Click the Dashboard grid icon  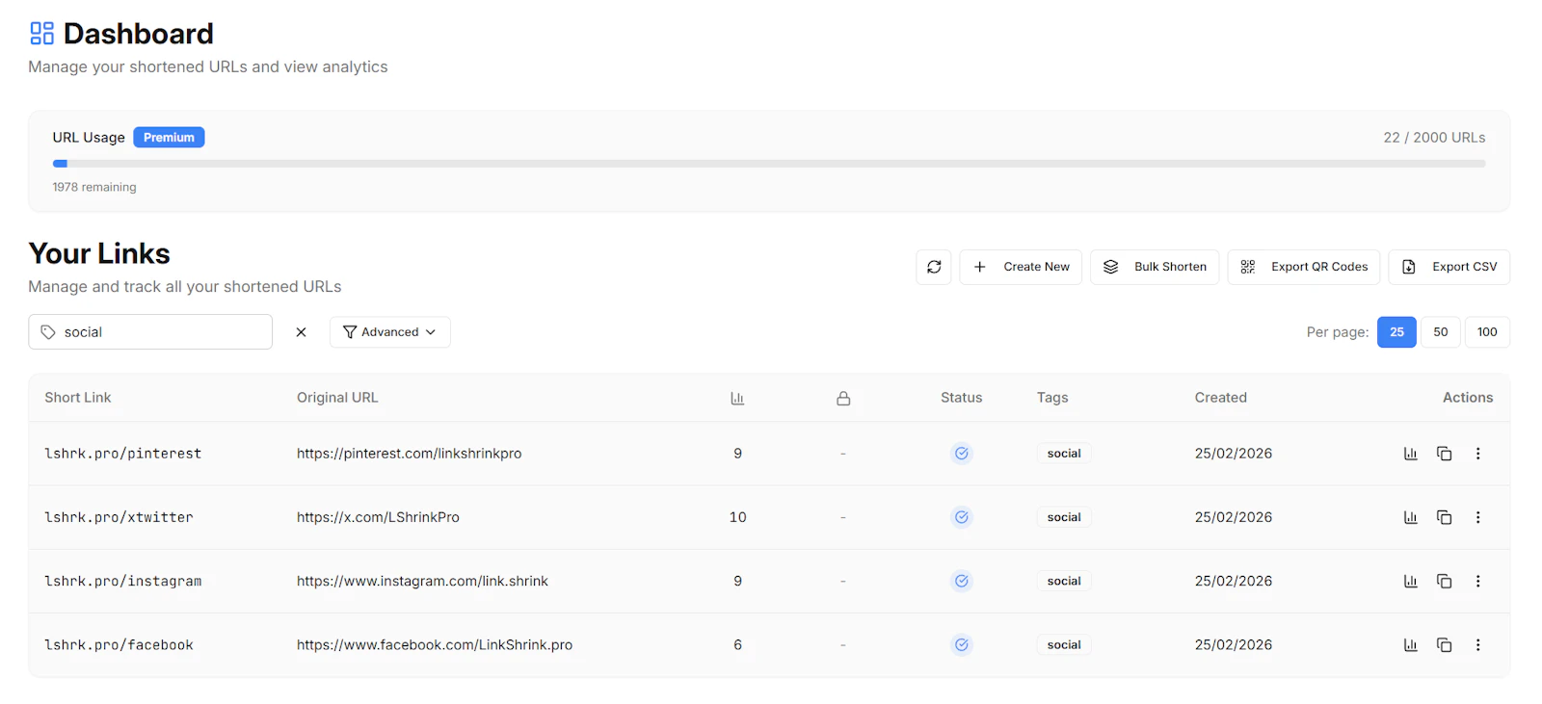pyautogui.click(x=41, y=34)
